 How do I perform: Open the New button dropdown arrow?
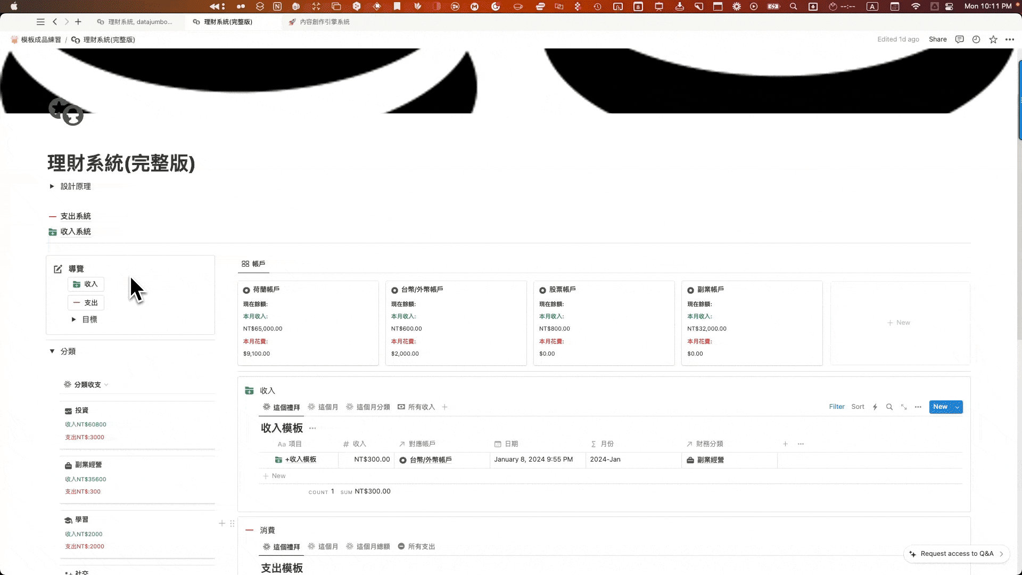point(958,407)
